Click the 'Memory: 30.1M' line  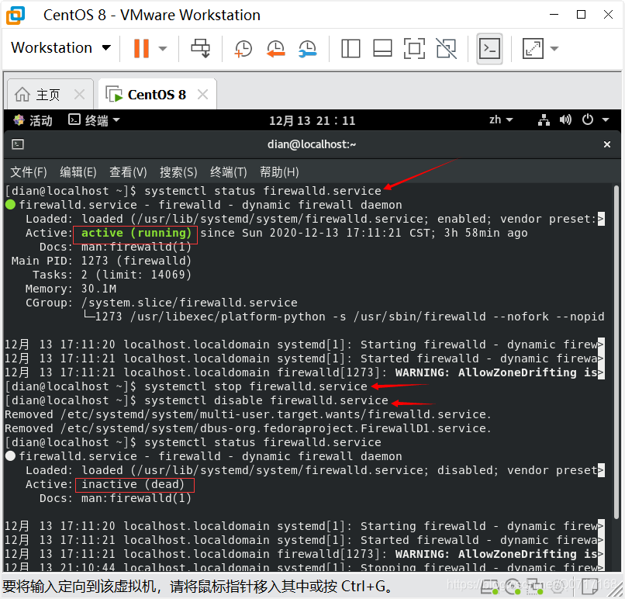pos(71,289)
